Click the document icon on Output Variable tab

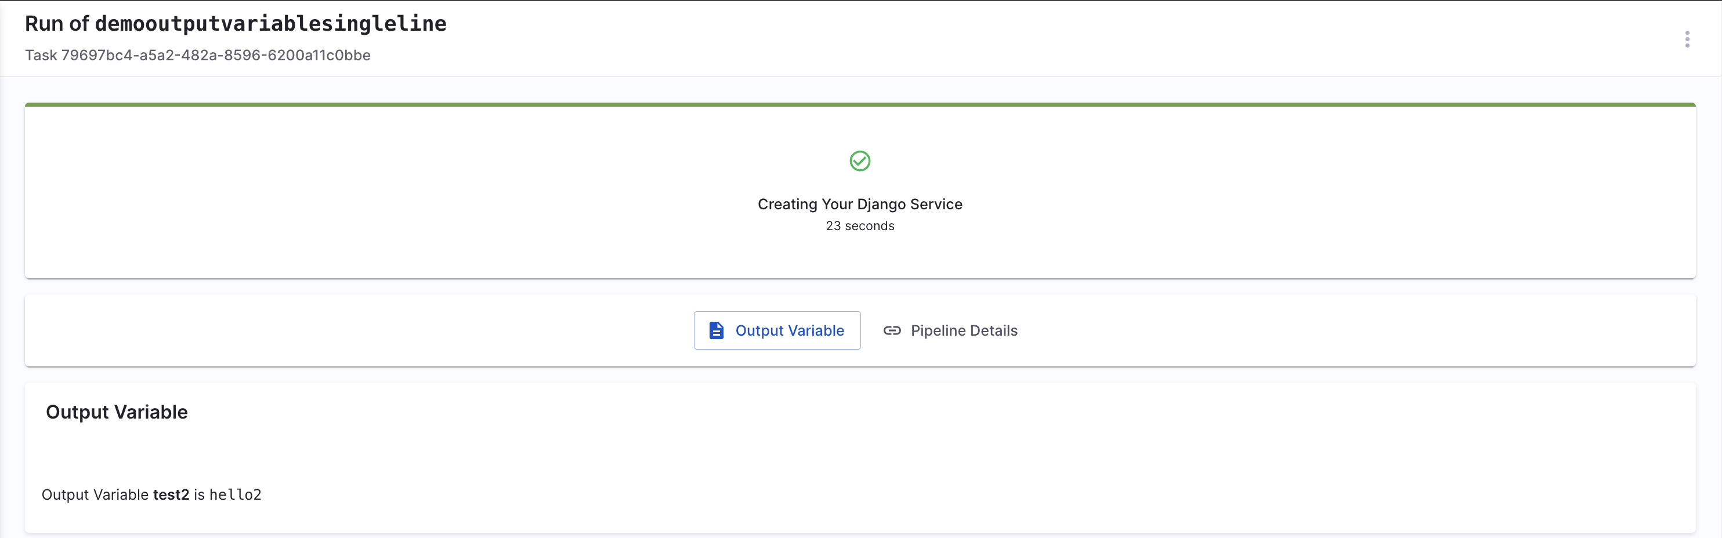716,330
